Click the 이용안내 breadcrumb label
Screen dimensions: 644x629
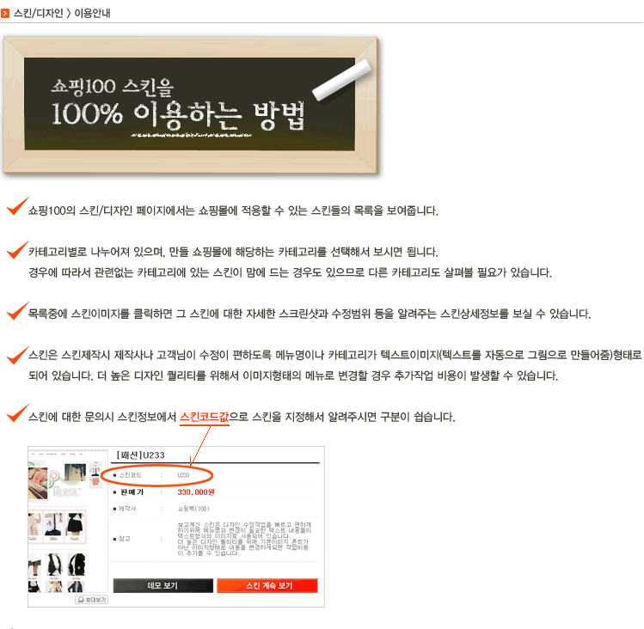tap(92, 13)
